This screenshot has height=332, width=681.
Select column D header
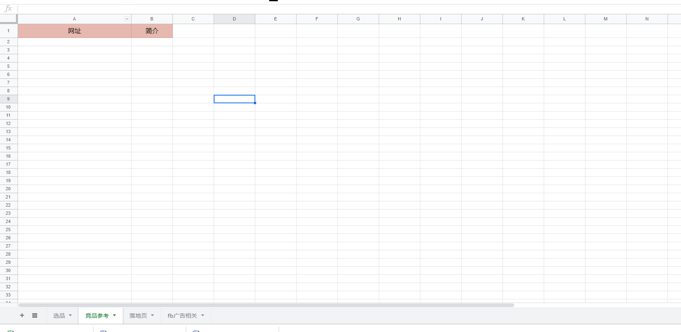click(234, 19)
